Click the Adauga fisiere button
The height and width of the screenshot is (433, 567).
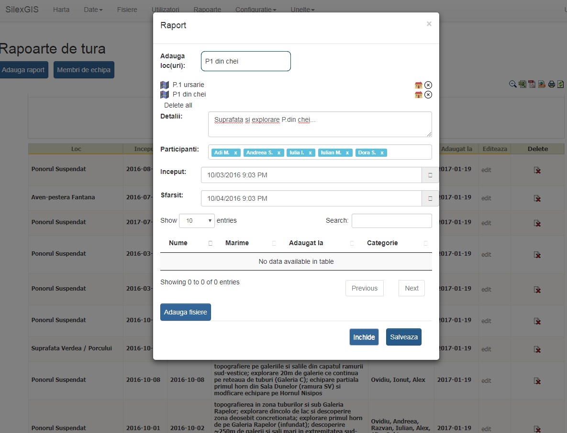(x=186, y=312)
